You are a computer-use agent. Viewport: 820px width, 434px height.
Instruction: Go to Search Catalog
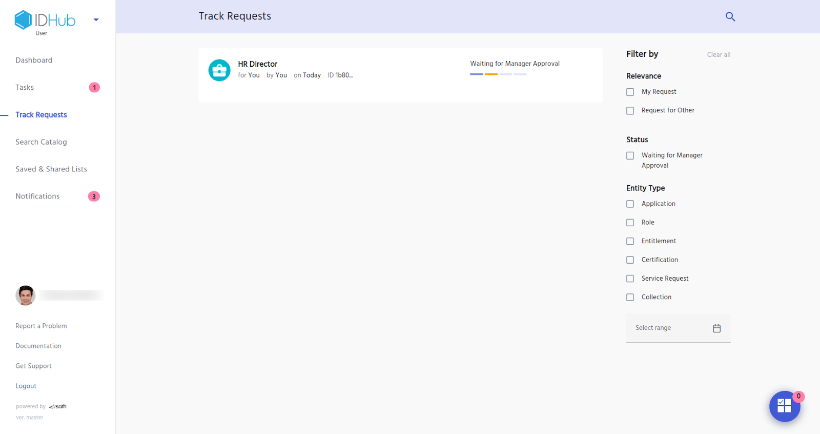pos(41,142)
